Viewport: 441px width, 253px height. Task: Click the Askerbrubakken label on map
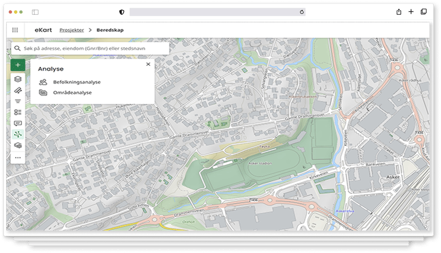click(303, 96)
